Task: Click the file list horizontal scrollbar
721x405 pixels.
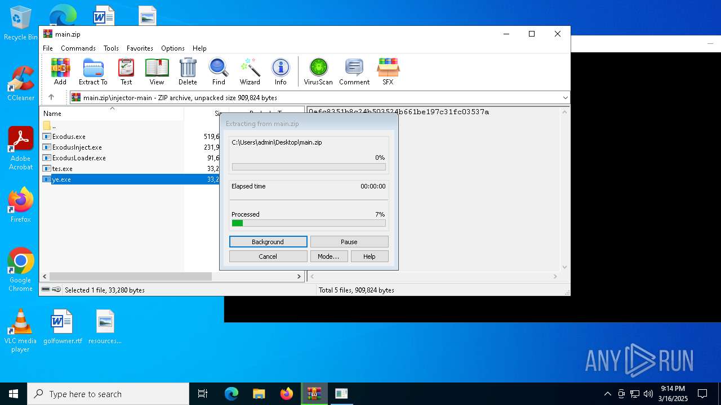Action: (131, 277)
